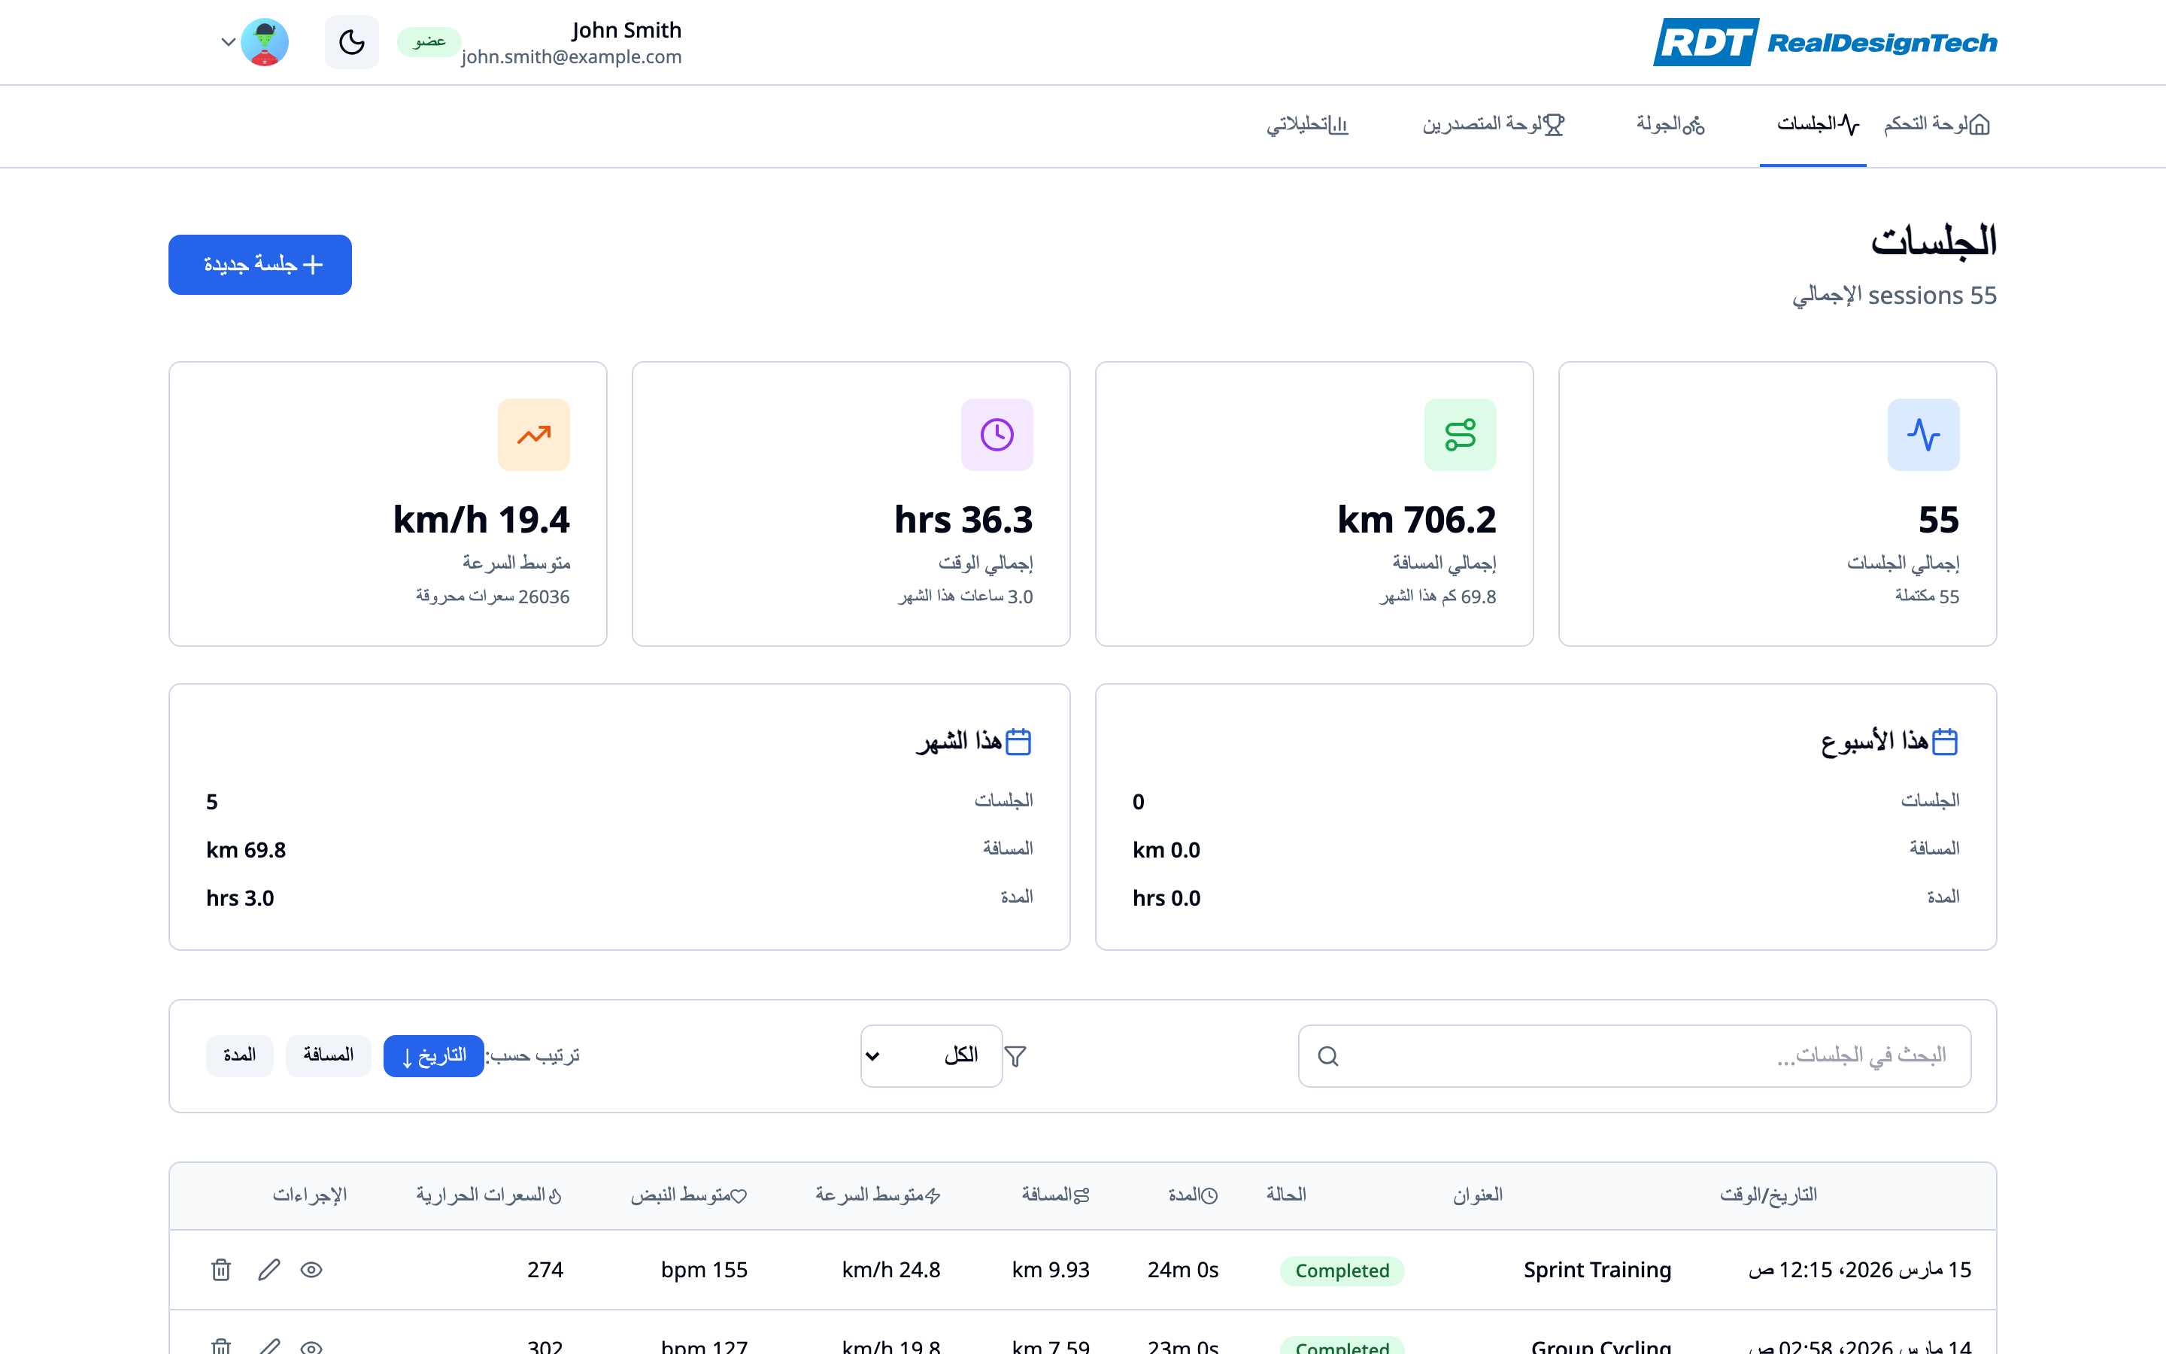Click the الحالة column header

(1286, 1195)
